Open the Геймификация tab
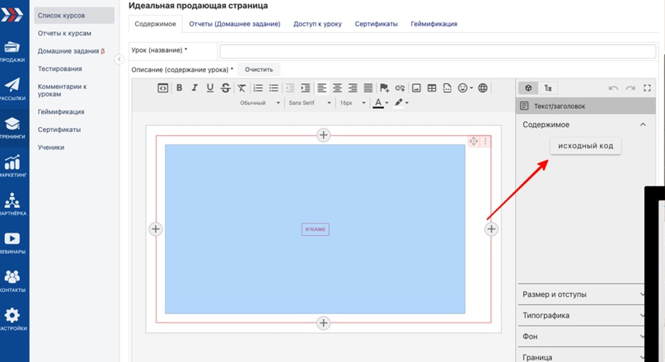Screen dimensions: 665x362 coord(434,24)
